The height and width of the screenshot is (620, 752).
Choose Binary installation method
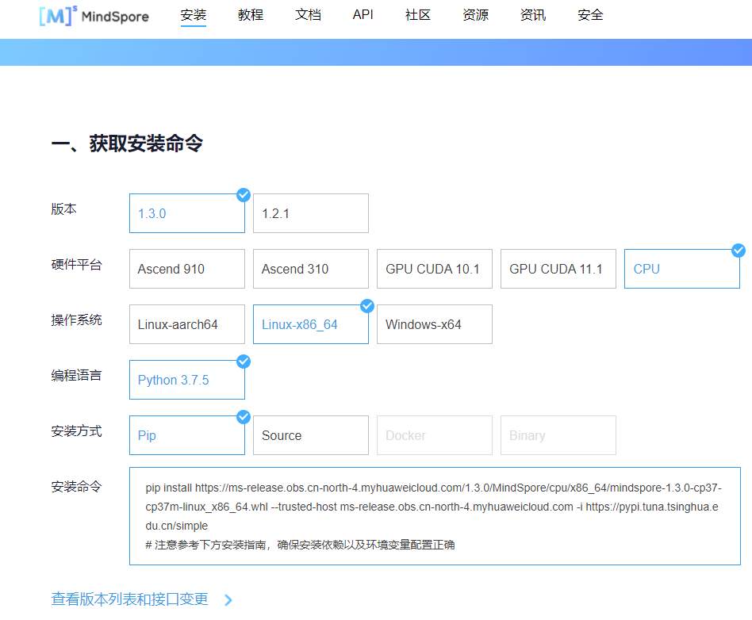tap(558, 435)
